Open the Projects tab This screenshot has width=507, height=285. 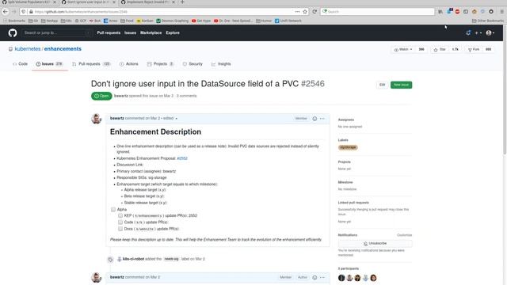[160, 64]
